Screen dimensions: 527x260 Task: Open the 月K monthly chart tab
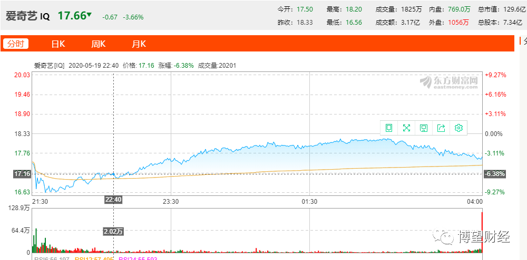139,44
